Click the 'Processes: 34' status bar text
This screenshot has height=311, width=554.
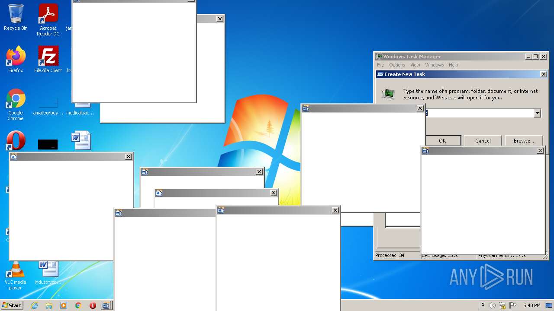[x=390, y=255]
